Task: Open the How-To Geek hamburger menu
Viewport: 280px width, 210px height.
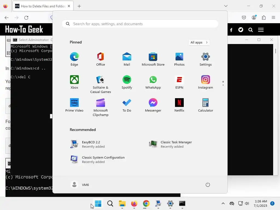Action: [261, 30]
